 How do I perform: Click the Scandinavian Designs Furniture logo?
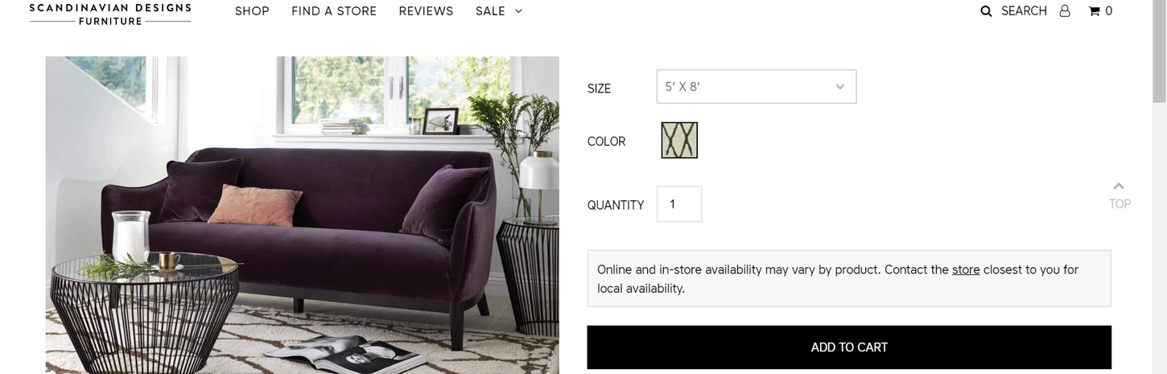point(110,14)
